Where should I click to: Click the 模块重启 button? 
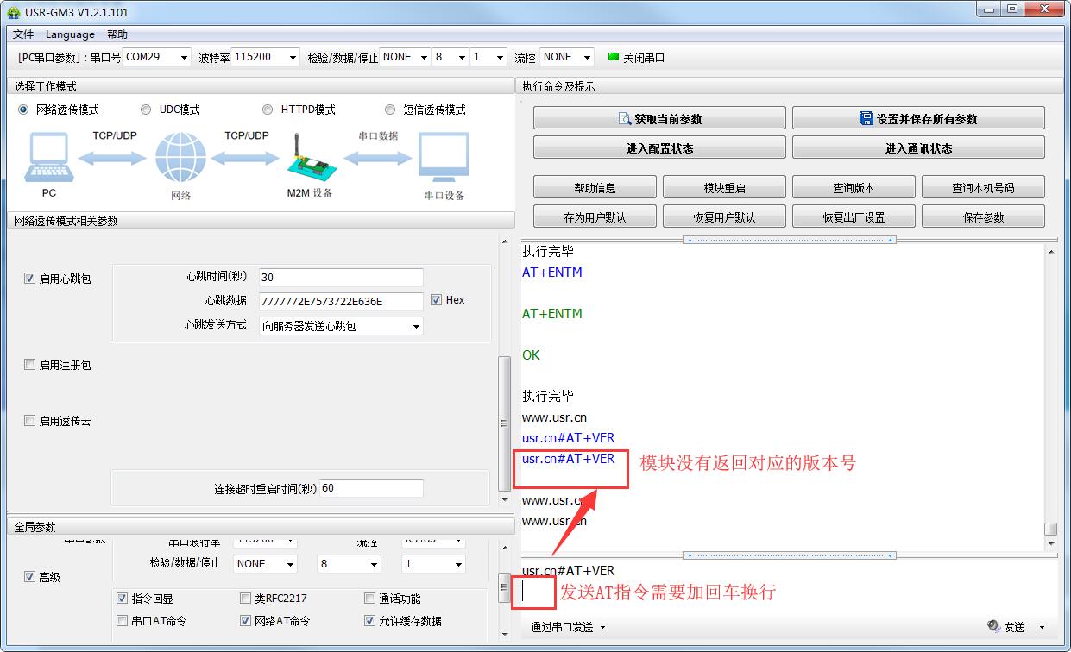(x=723, y=187)
